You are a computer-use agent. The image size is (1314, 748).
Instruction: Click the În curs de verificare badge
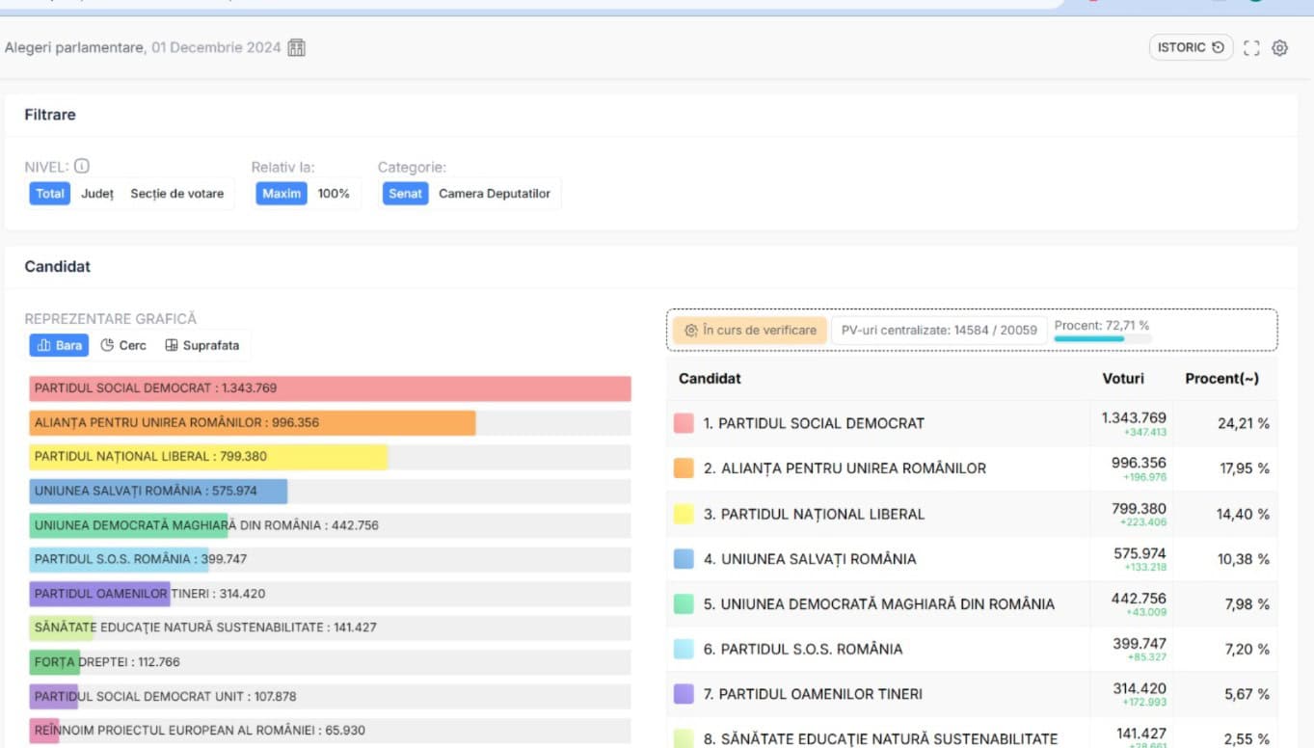point(750,330)
